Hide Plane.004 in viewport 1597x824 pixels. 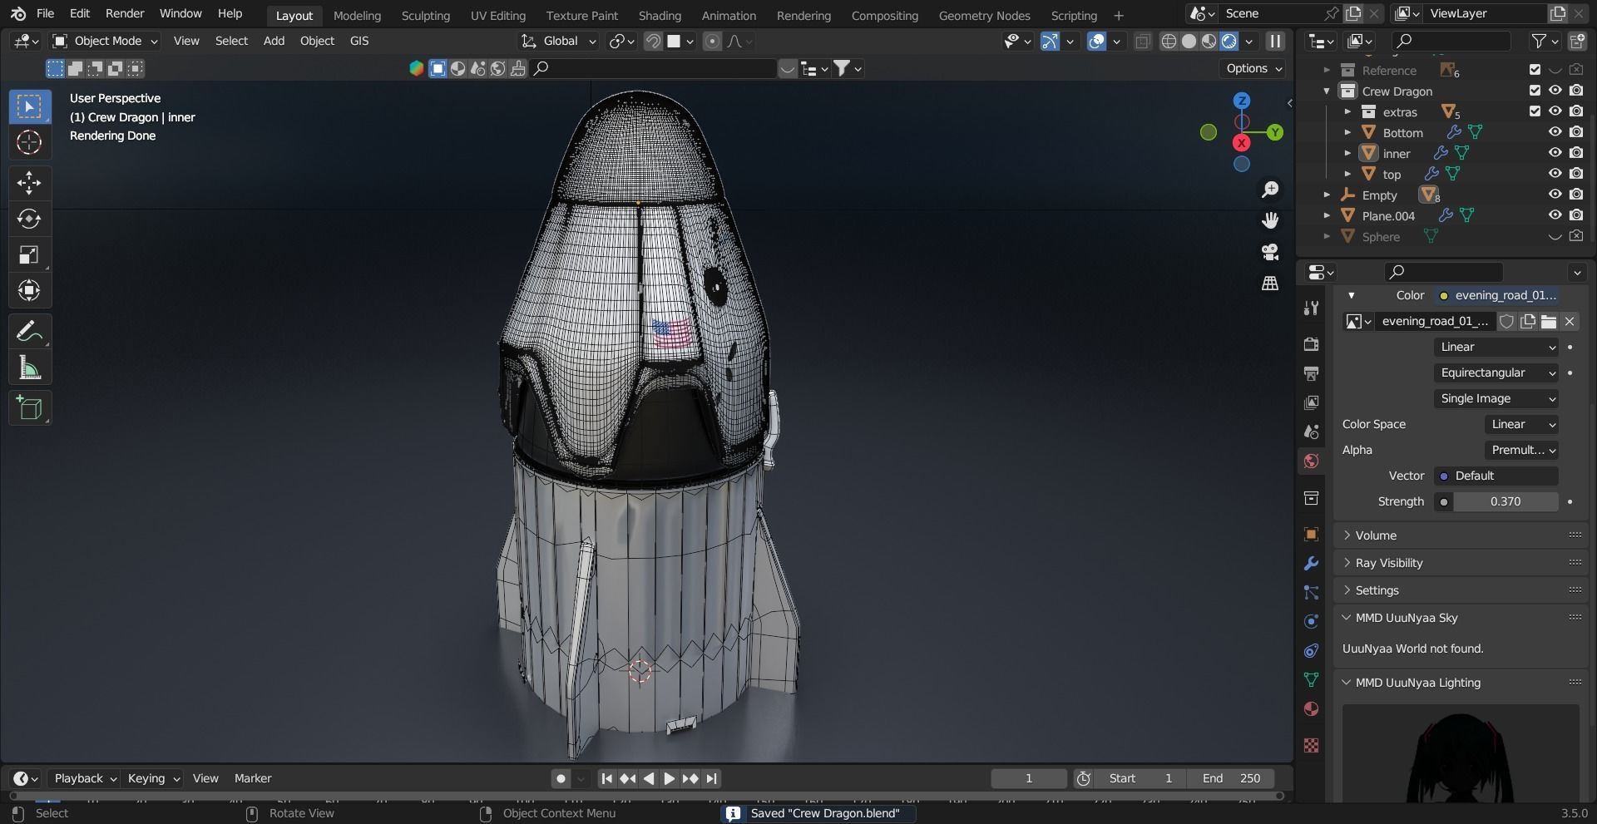coord(1555,215)
